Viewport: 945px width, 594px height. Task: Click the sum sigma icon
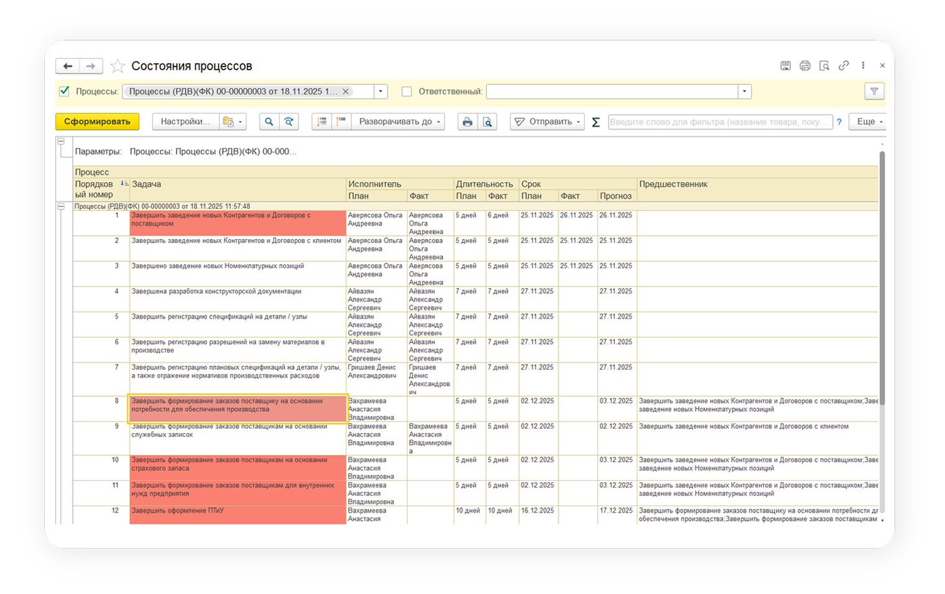coord(596,122)
